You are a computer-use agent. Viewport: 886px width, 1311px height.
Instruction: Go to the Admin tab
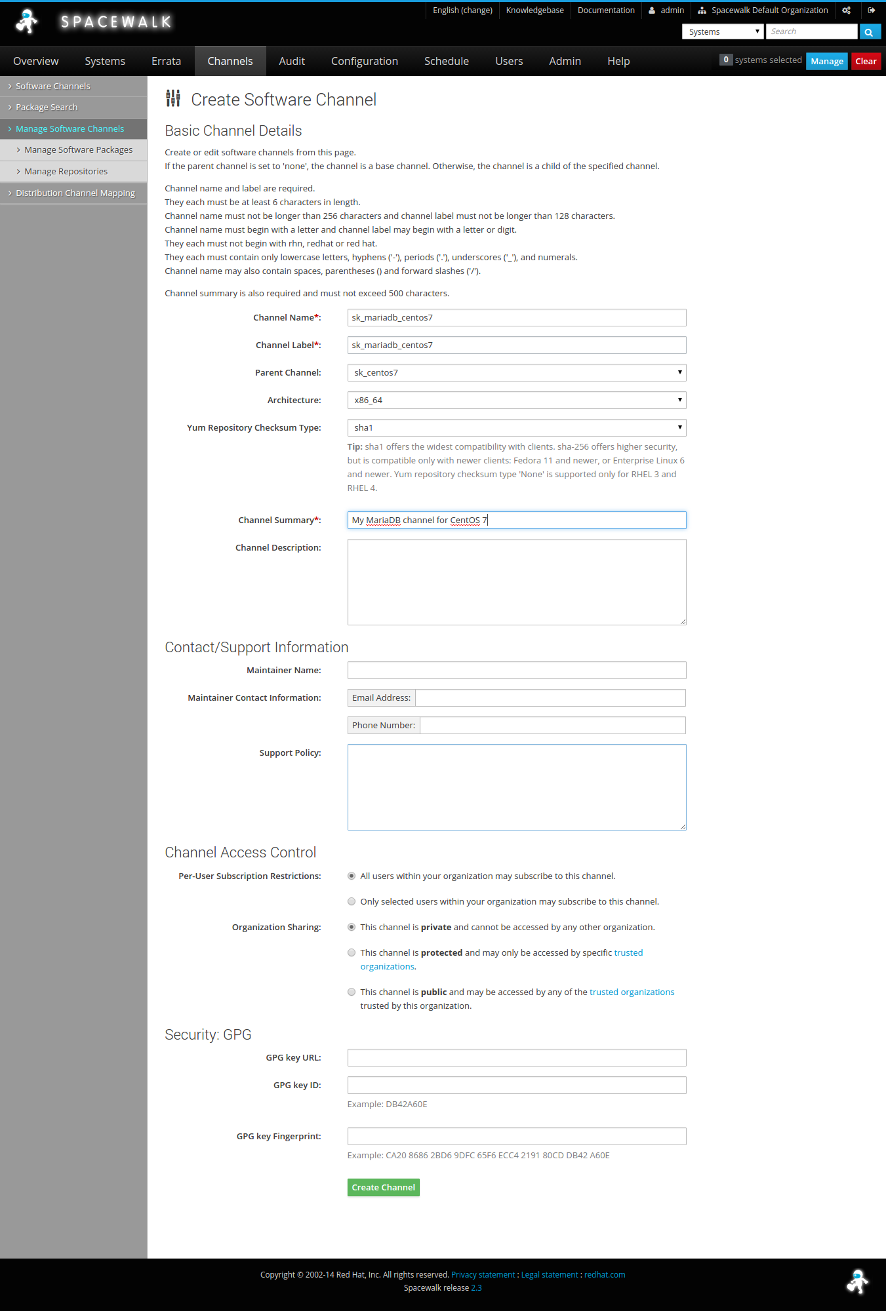click(x=565, y=62)
